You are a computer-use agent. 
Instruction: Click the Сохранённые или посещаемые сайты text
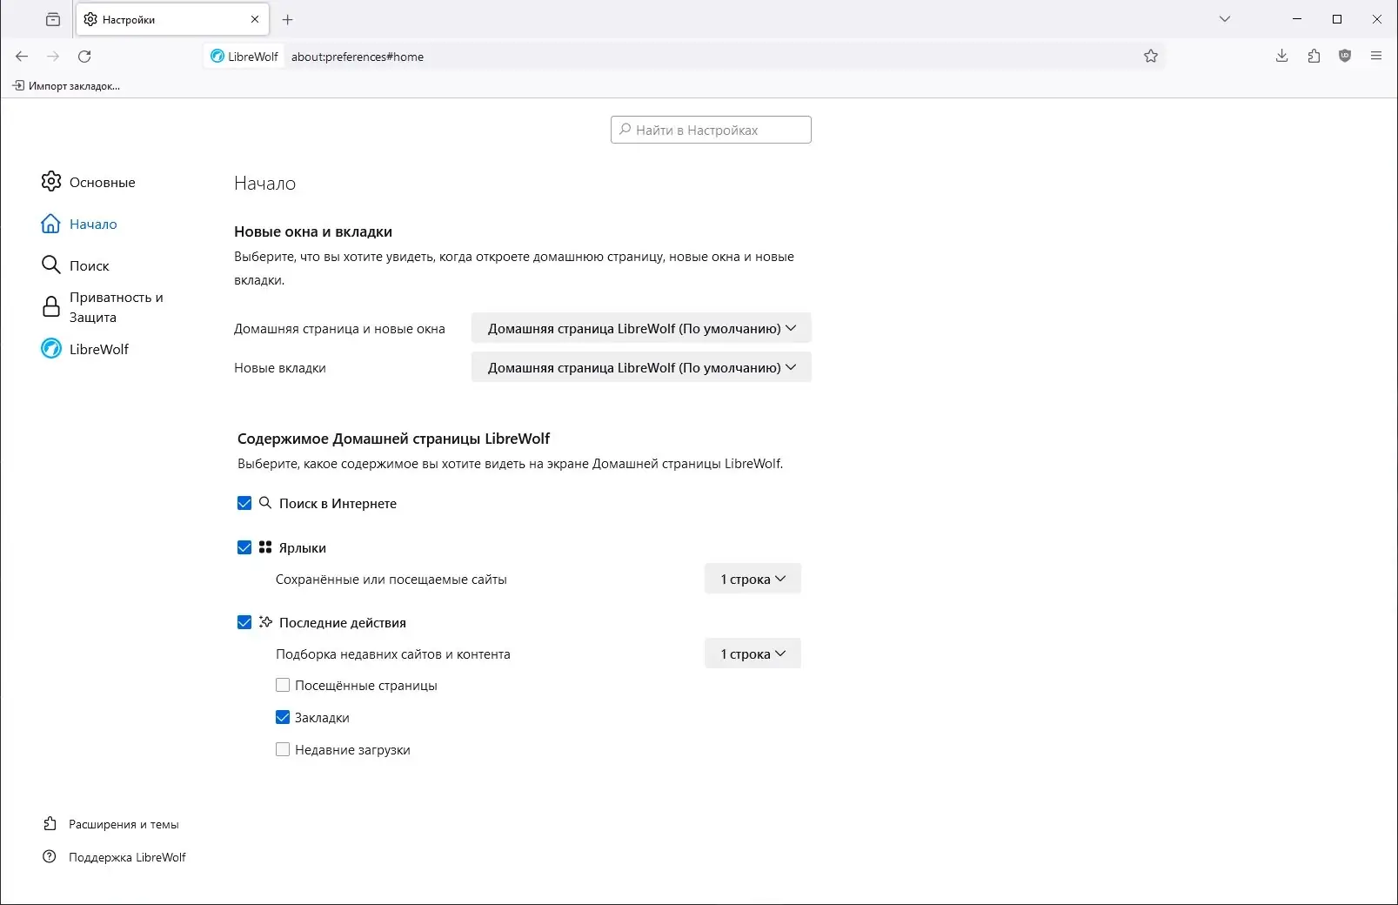tap(391, 580)
